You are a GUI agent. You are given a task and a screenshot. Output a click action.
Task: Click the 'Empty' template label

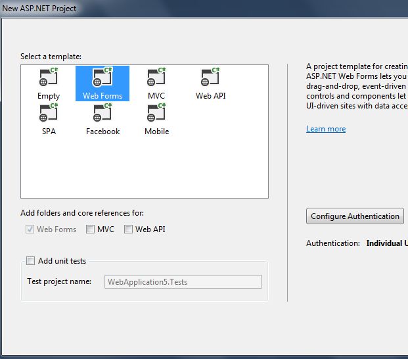[49, 96]
